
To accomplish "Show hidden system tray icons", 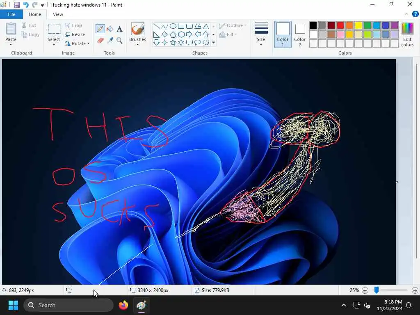I will coord(344,305).
